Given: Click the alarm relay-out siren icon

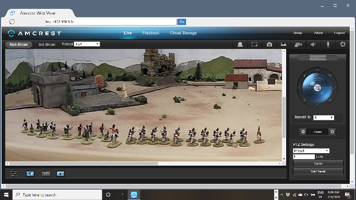Looking at the screenshot, I should (x=240, y=44).
